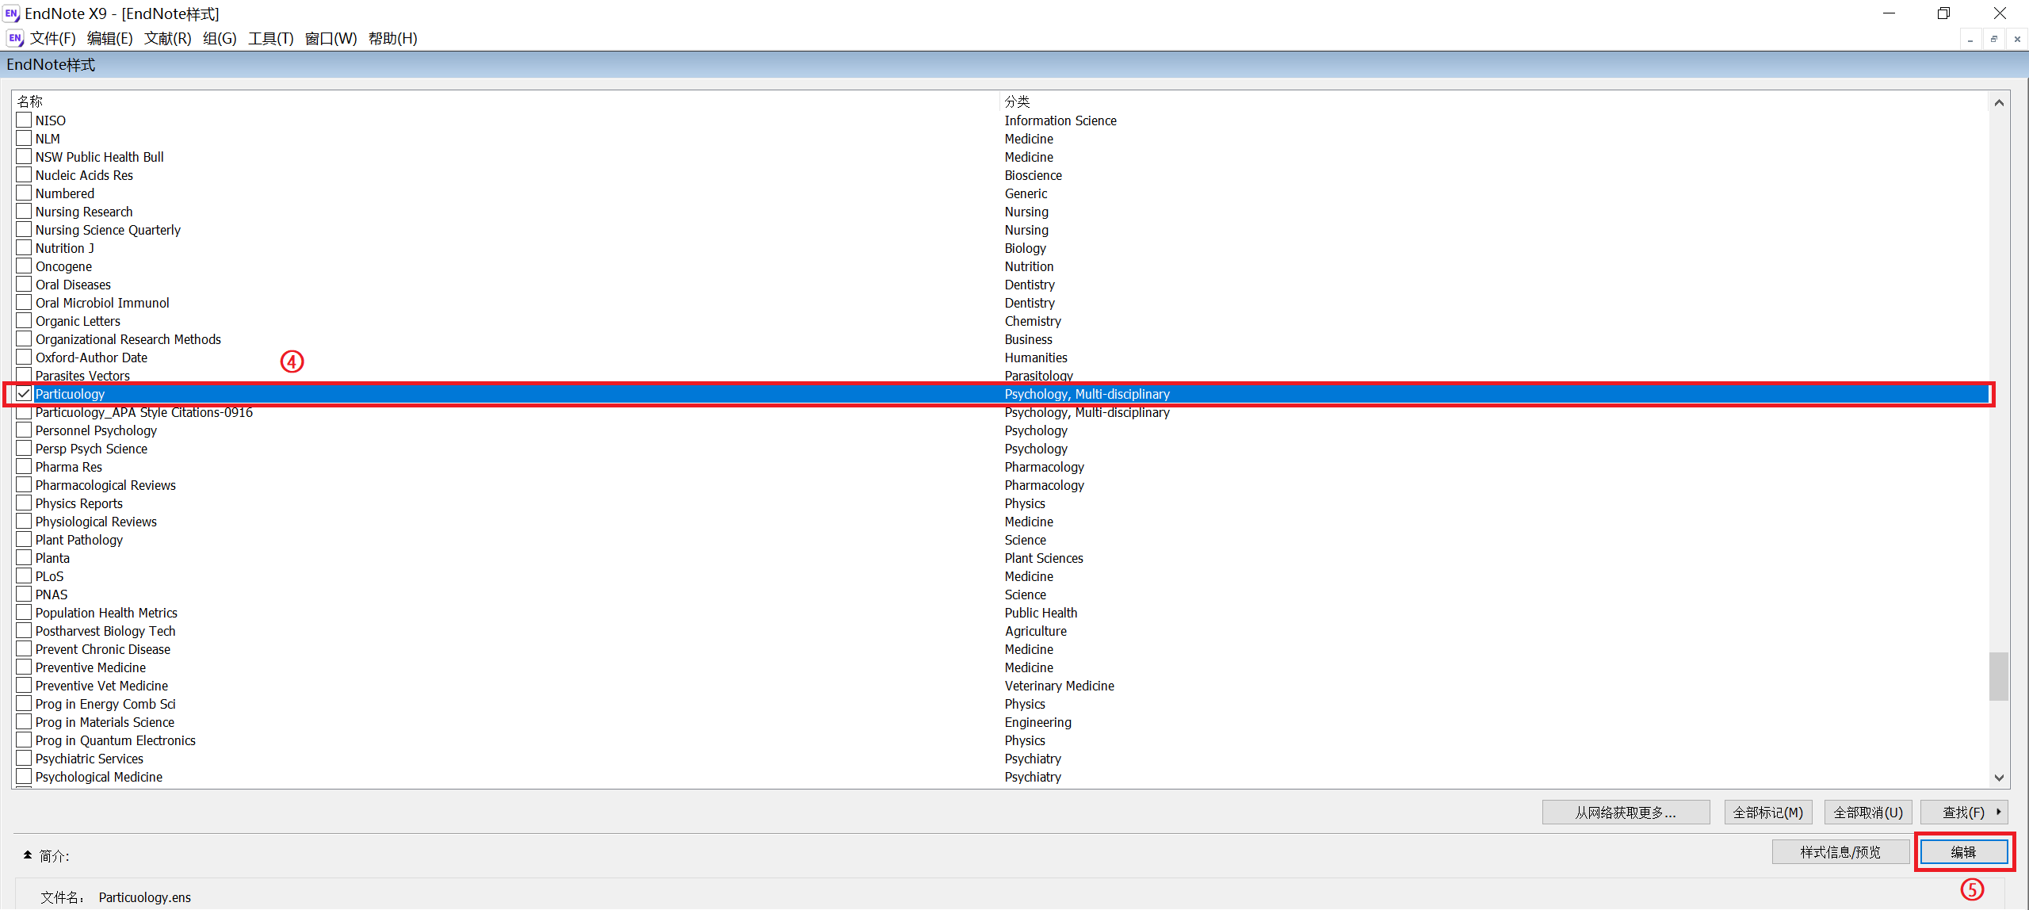Viewport: 2029px width, 910px height.
Task: Open the 查找(F) dropdown button
Action: pos(1963,812)
